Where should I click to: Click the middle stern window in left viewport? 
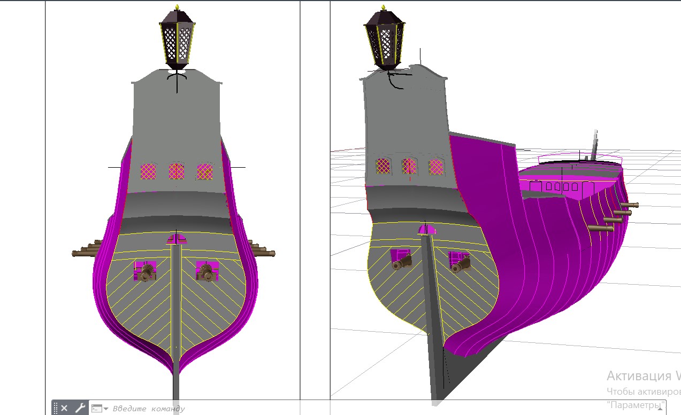pos(177,171)
